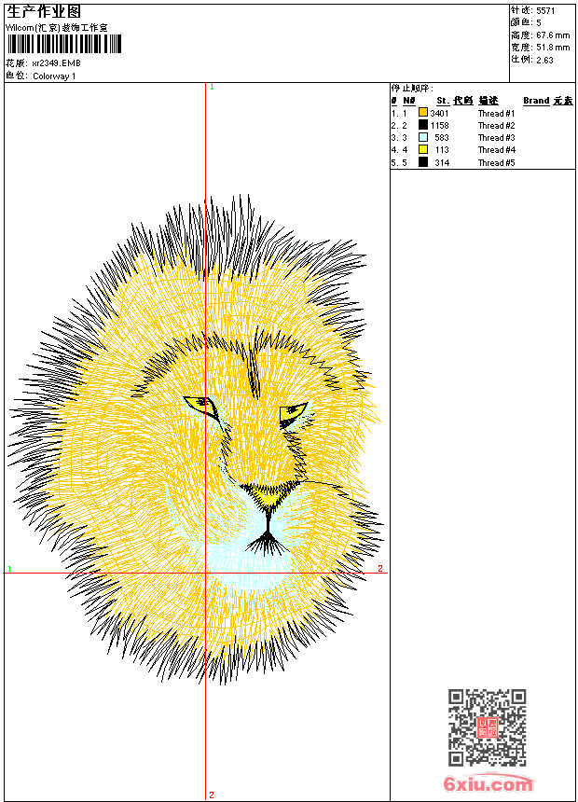Click the 'Colorway 1' colorway label
The width and height of the screenshot is (578, 802).
coord(54,76)
